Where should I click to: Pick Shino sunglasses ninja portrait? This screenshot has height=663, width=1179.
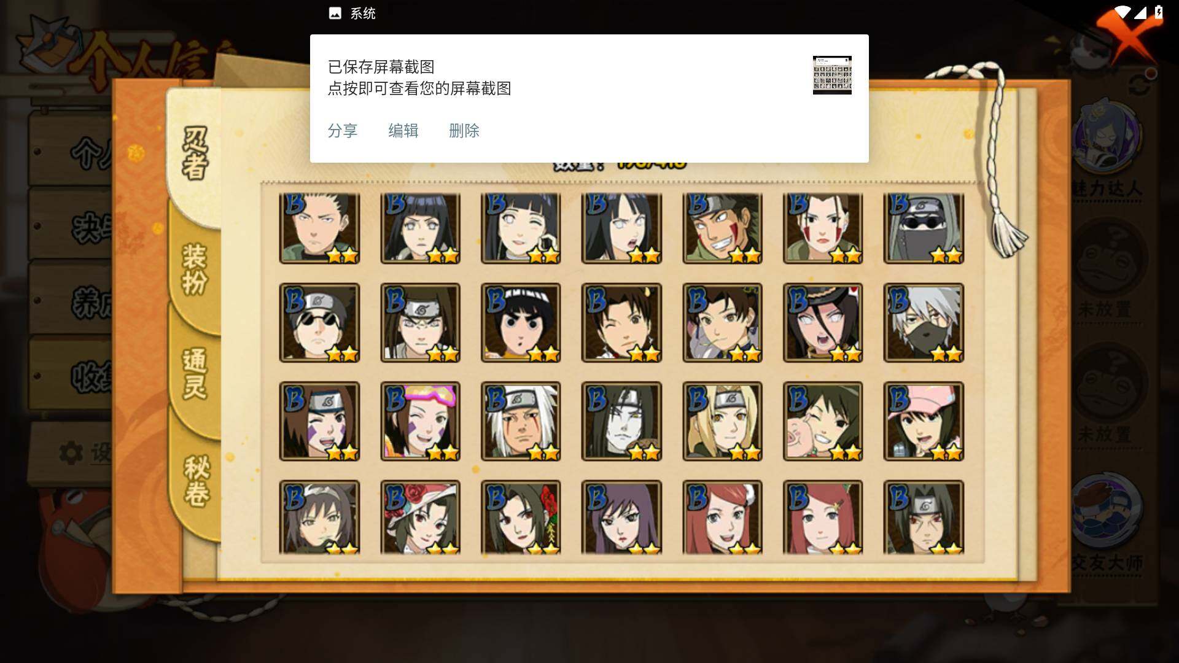[319, 323]
